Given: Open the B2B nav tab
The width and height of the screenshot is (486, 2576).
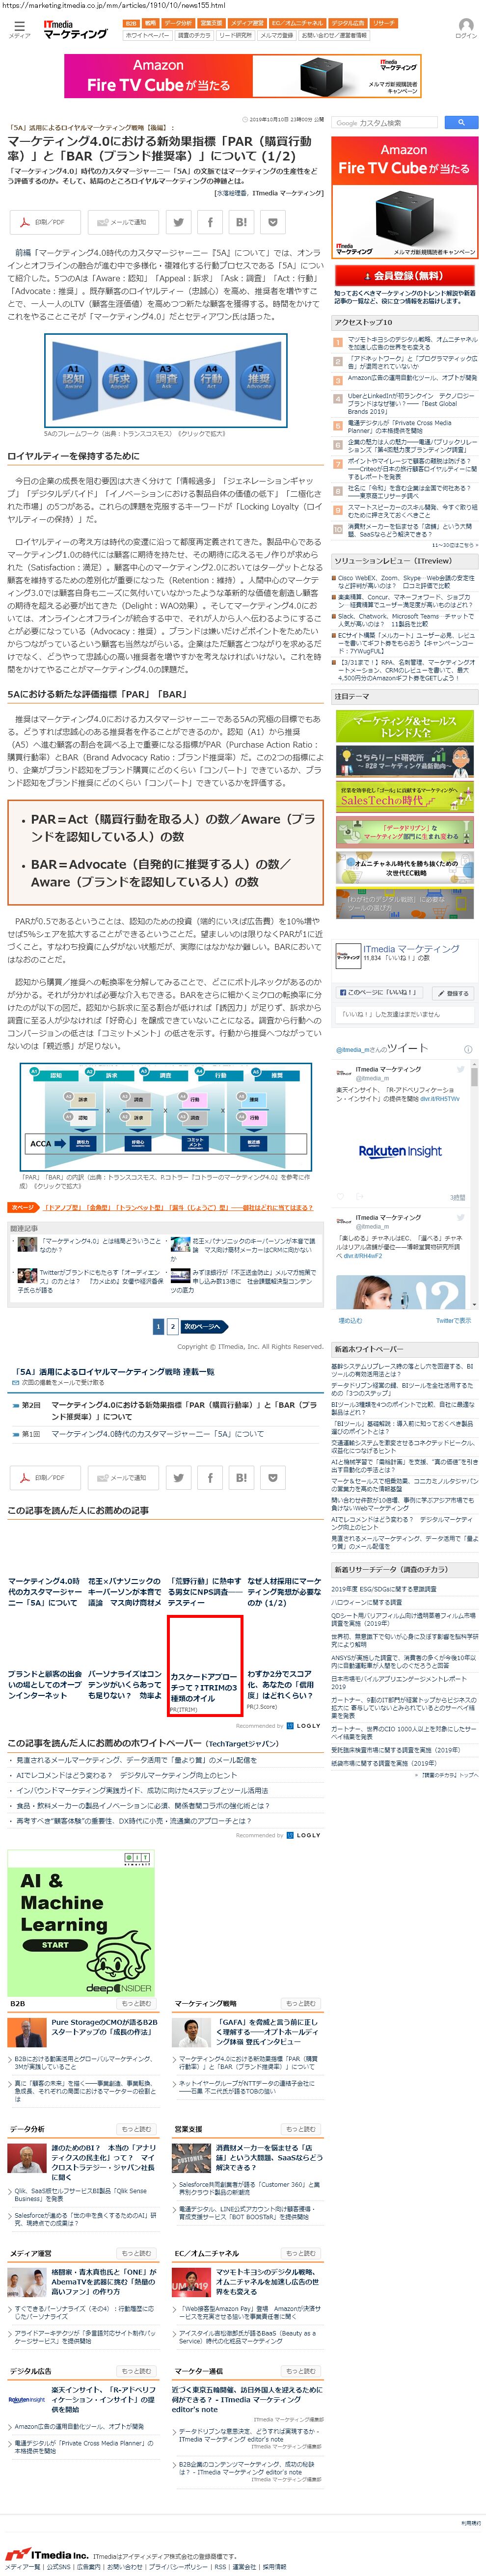Looking at the screenshot, I should pos(131,23).
